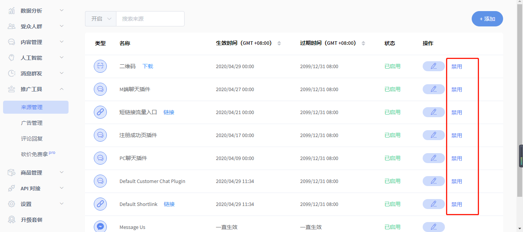Image resolution: width=523 pixels, height=232 pixels.
Task: Edit the Message Us source pencil button
Action: click(x=434, y=227)
